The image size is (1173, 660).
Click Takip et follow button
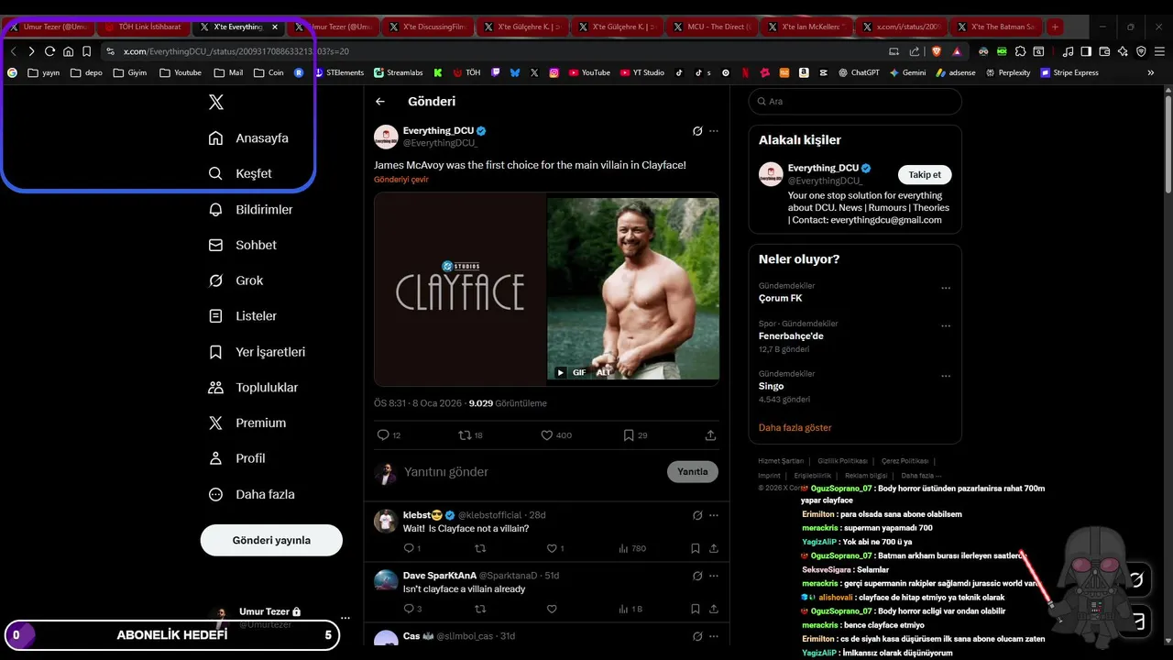pyautogui.click(x=925, y=174)
